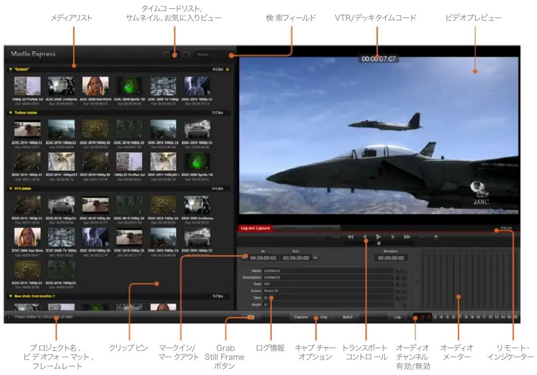Toggle the loop playback icon
The image size is (537, 375).
point(322,237)
